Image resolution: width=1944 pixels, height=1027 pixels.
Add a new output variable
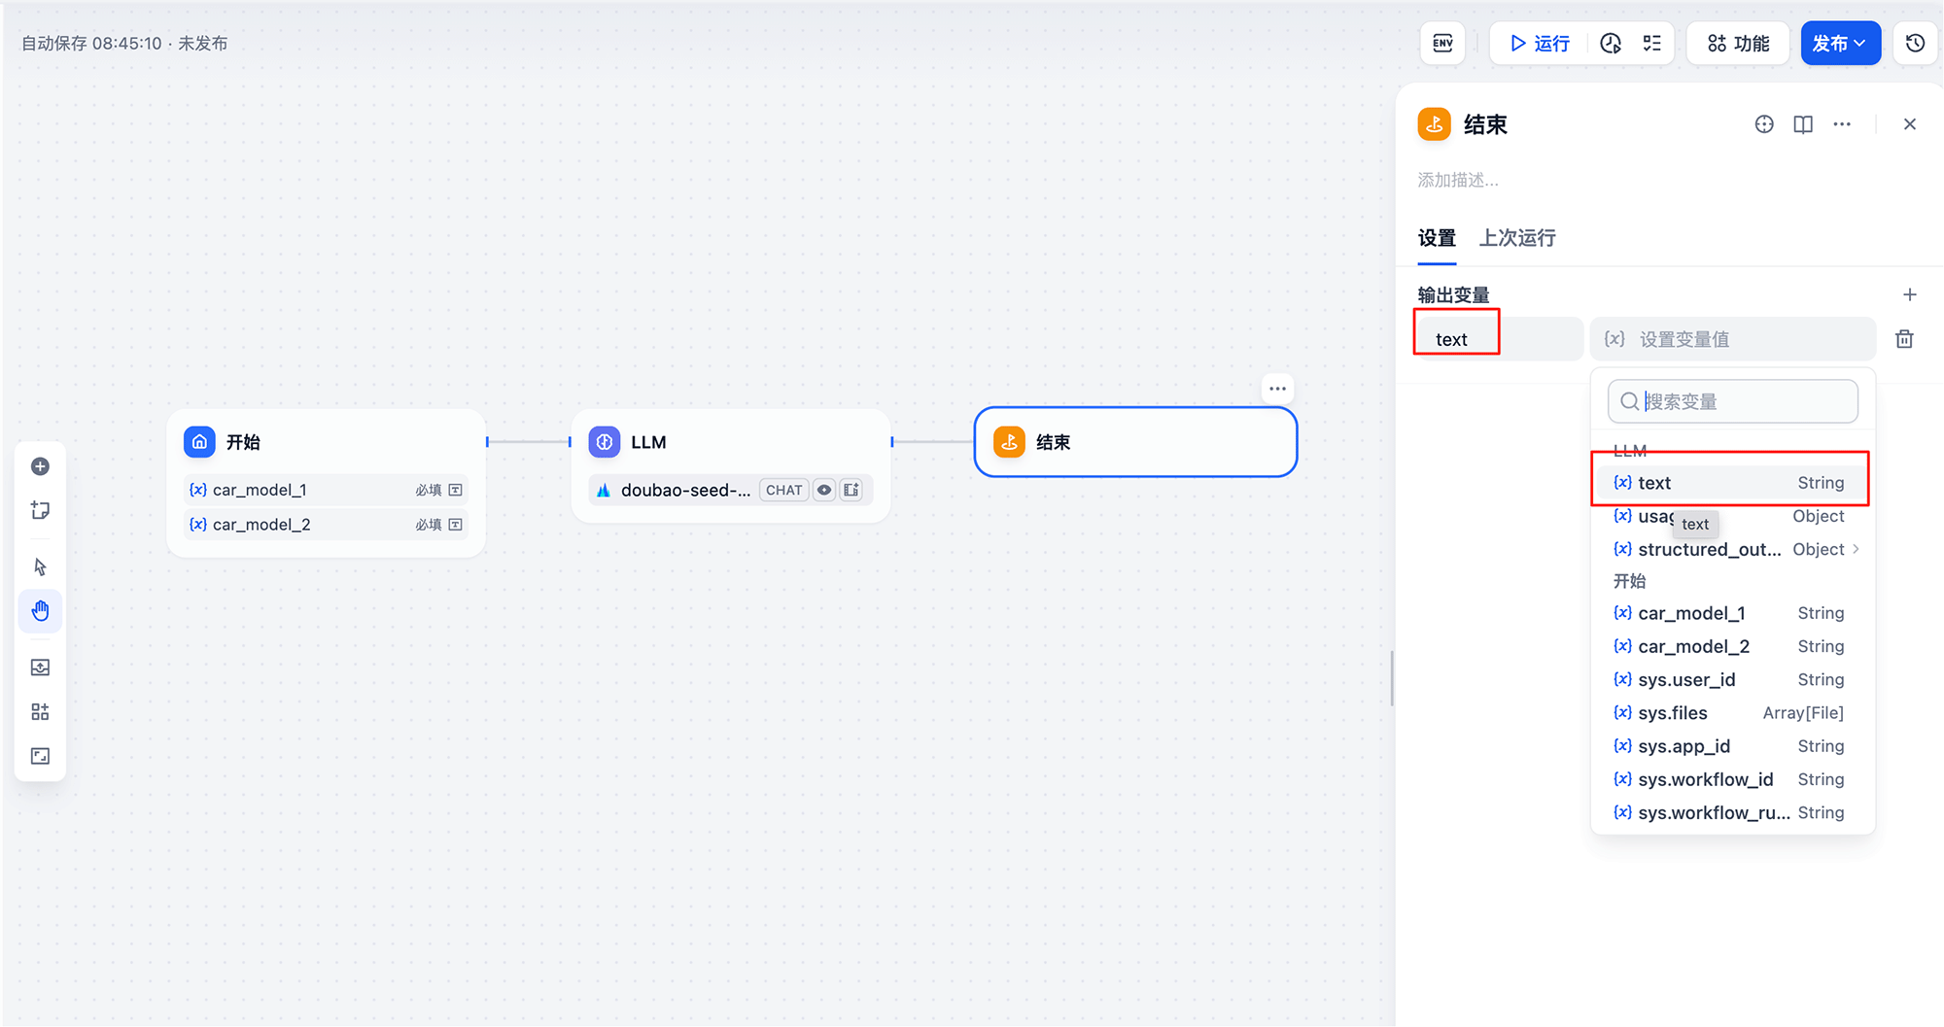click(x=1909, y=294)
